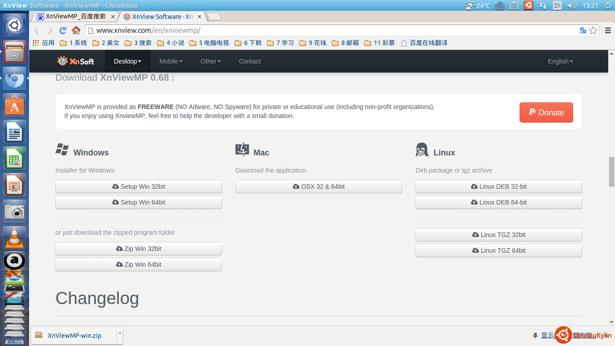Click the browser reload icon
The height and width of the screenshot is (346, 615).
coord(63,31)
